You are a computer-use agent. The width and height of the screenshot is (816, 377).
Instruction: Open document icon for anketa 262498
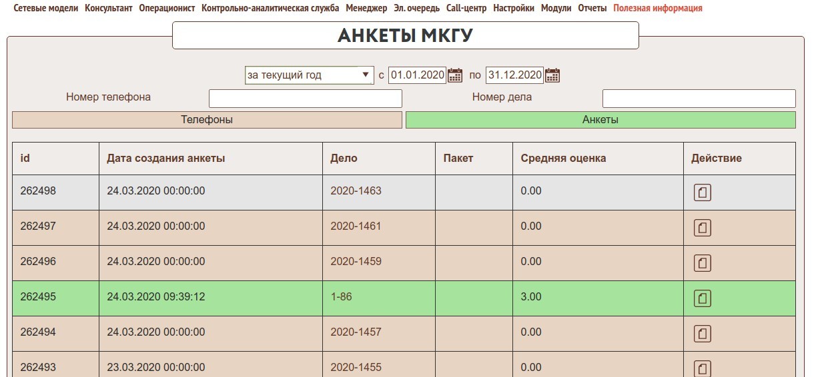(702, 192)
